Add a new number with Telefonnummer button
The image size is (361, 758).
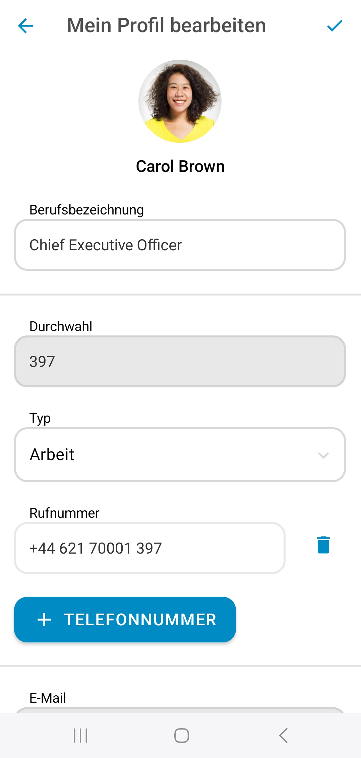point(125,620)
